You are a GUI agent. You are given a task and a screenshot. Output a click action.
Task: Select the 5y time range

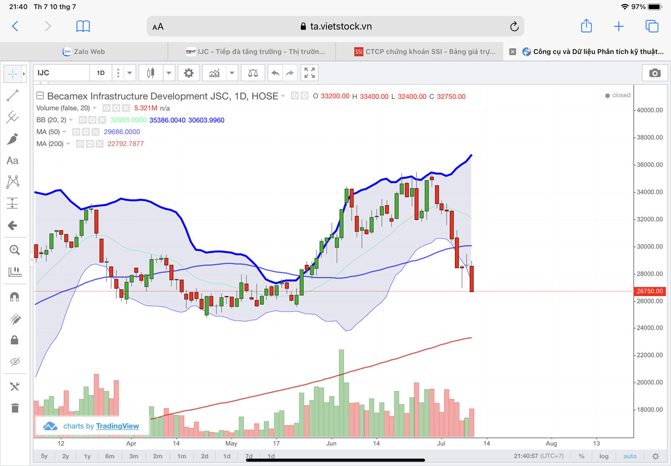44,456
